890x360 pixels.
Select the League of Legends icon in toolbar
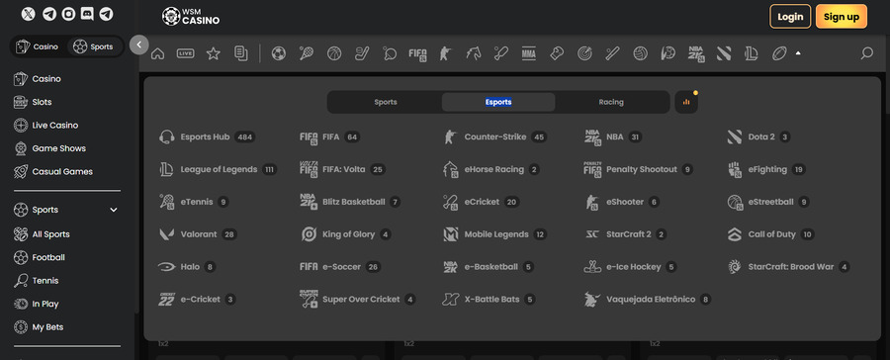coord(752,53)
